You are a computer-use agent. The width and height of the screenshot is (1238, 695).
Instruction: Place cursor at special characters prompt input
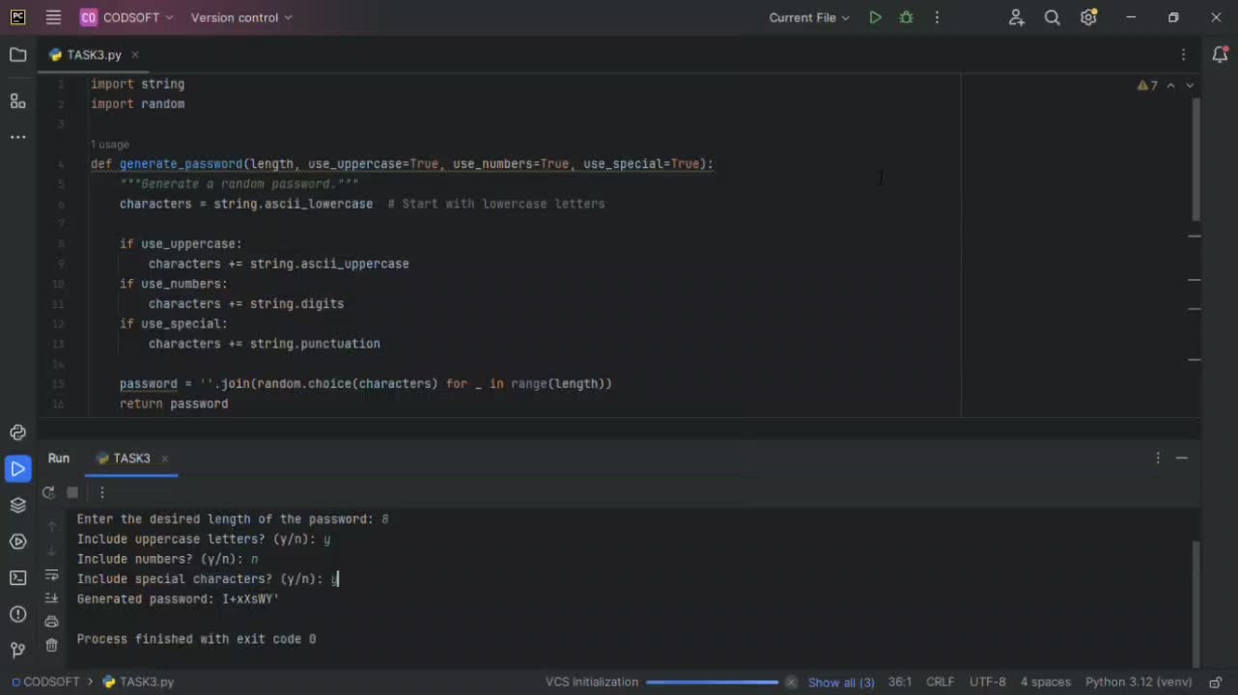335,579
